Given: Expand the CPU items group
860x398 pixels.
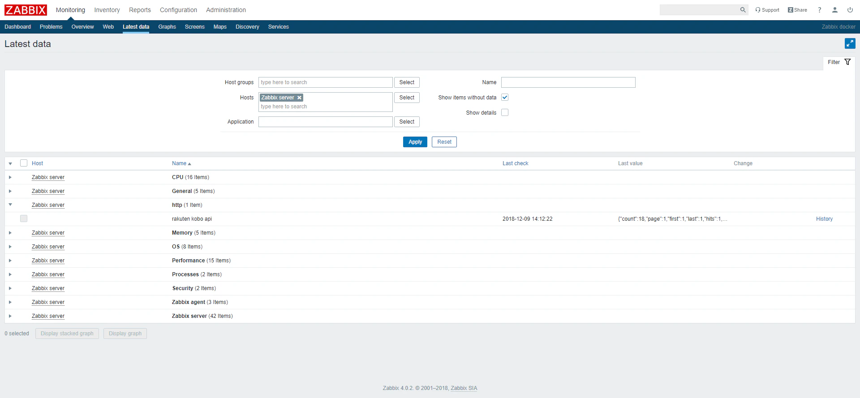Looking at the screenshot, I should [x=10, y=177].
